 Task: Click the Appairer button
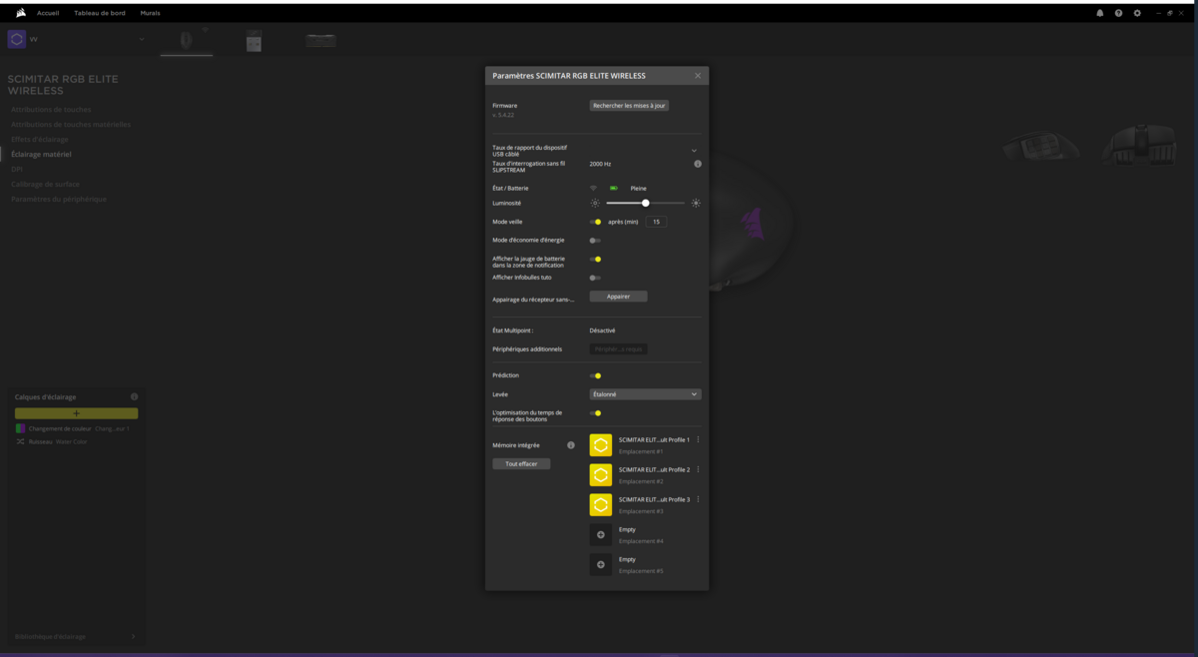point(619,297)
